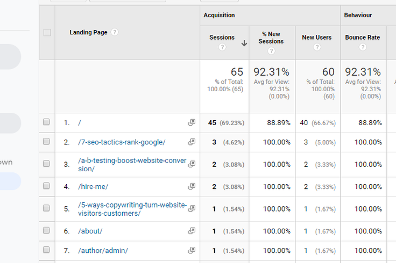Screen dimensions: 396x263
Task: Toggle the select-all checkbox in table header
Action: click(47, 33)
